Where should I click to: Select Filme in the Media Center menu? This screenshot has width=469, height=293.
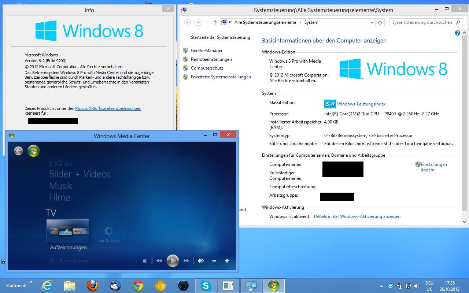coord(59,197)
